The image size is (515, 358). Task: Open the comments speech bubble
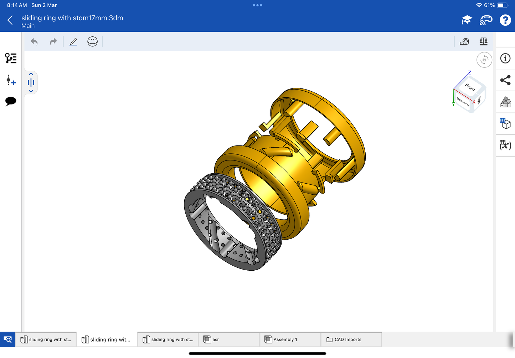11,101
